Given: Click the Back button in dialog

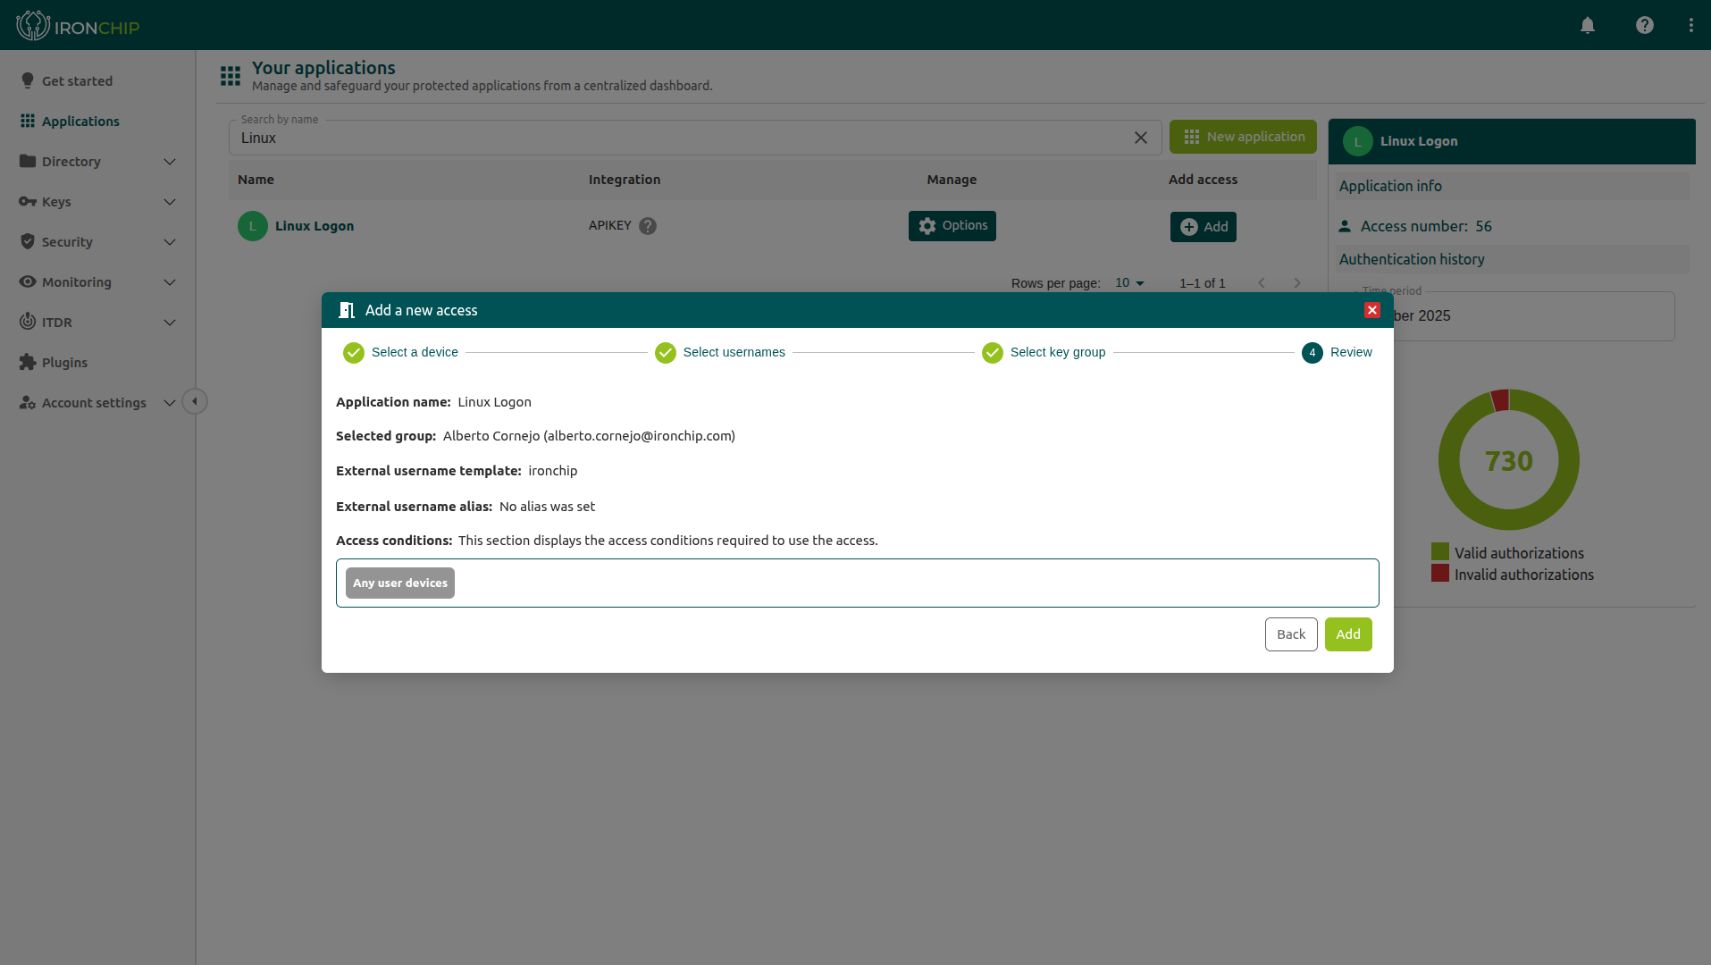Looking at the screenshot, I should pyautogui.click(x=1290, y=634).
